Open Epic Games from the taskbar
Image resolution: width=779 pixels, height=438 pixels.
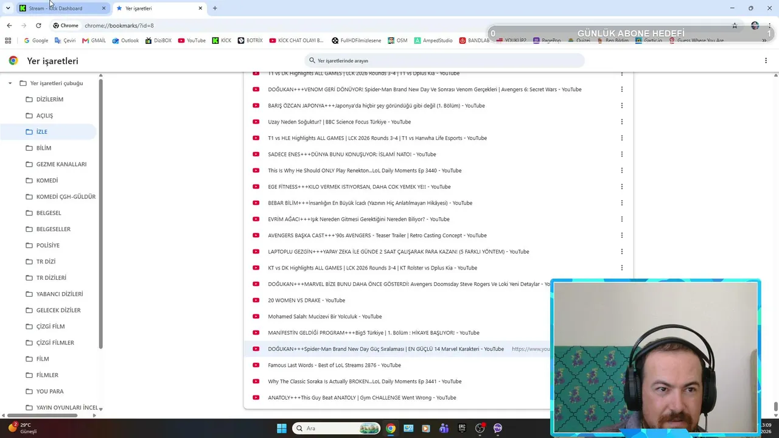462,428
